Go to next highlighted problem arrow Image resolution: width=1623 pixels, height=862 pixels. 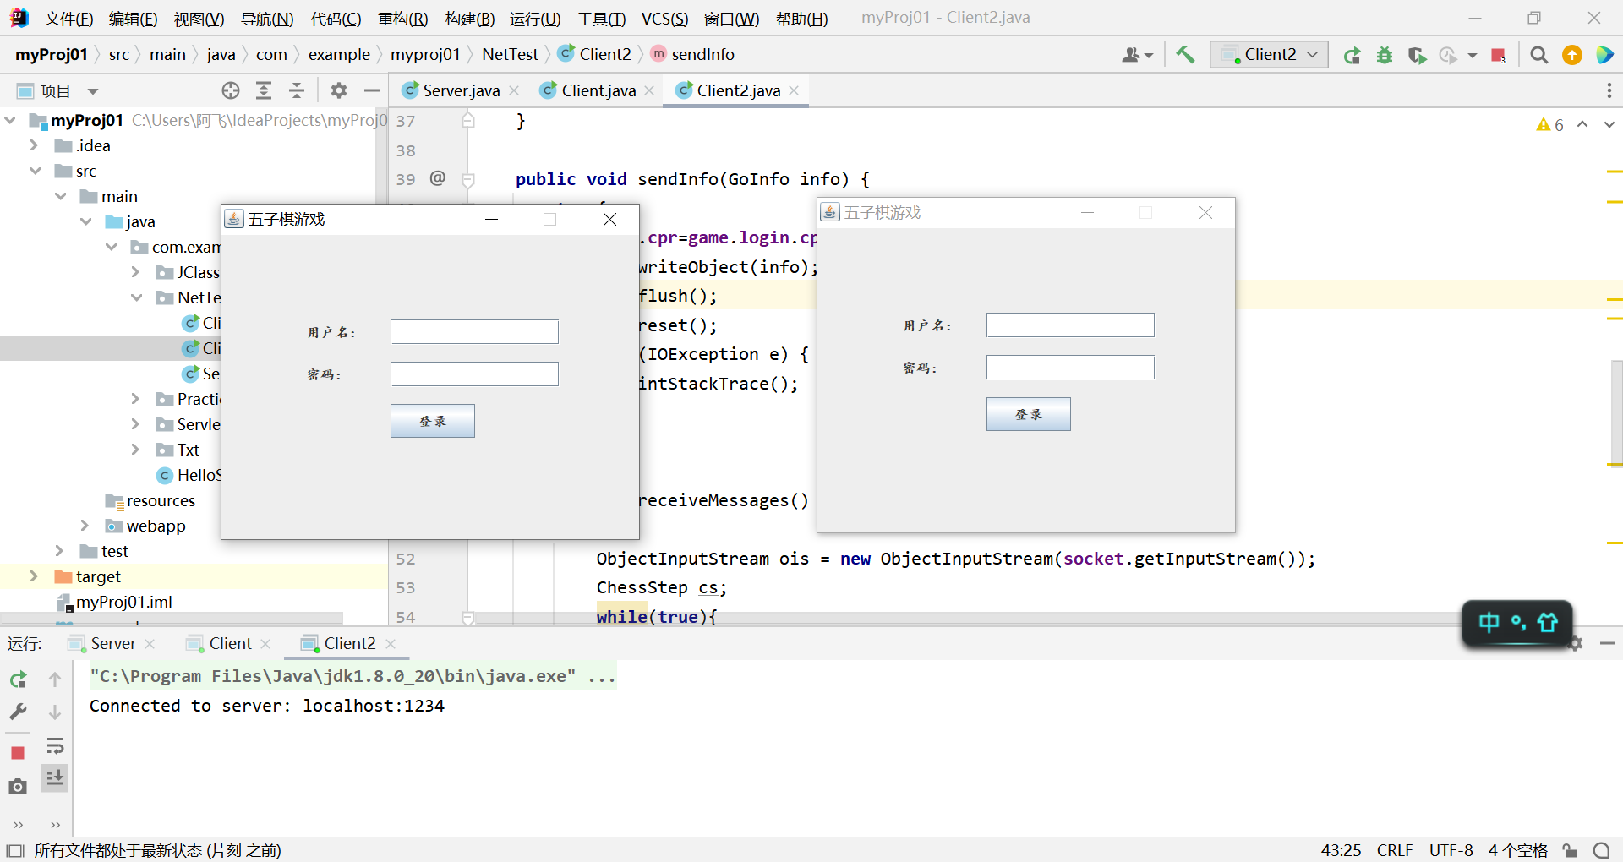click(x=1609, y=124)
